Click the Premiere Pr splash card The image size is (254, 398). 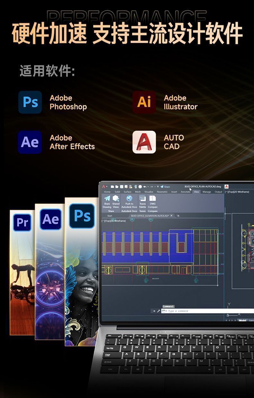coord(22,273)
